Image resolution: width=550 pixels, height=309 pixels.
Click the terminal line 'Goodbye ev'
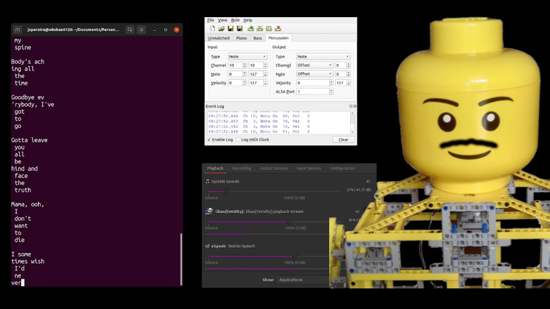click(27, 97)
